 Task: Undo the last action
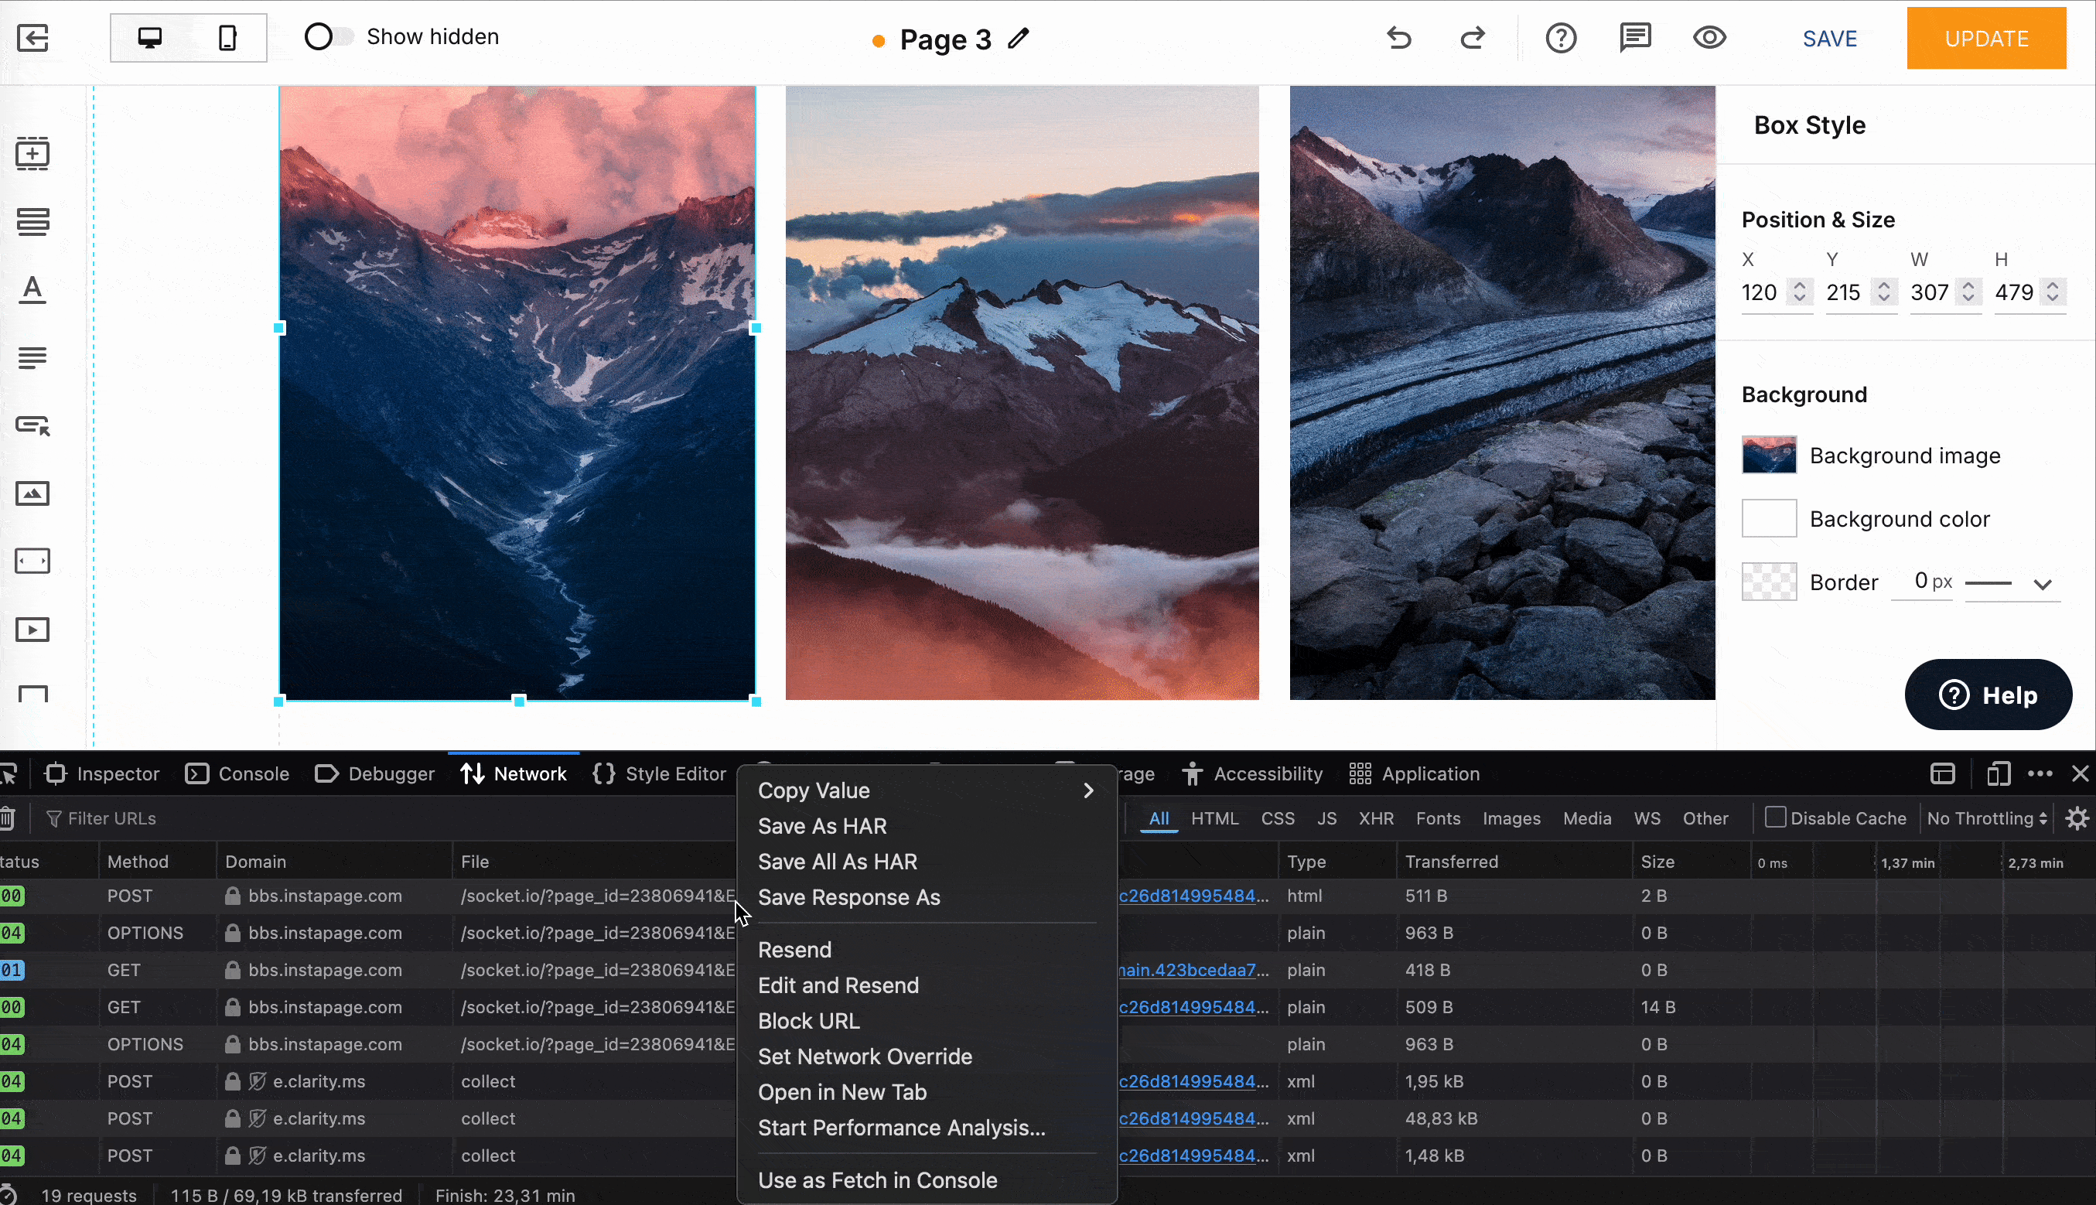coord(1399,38)
